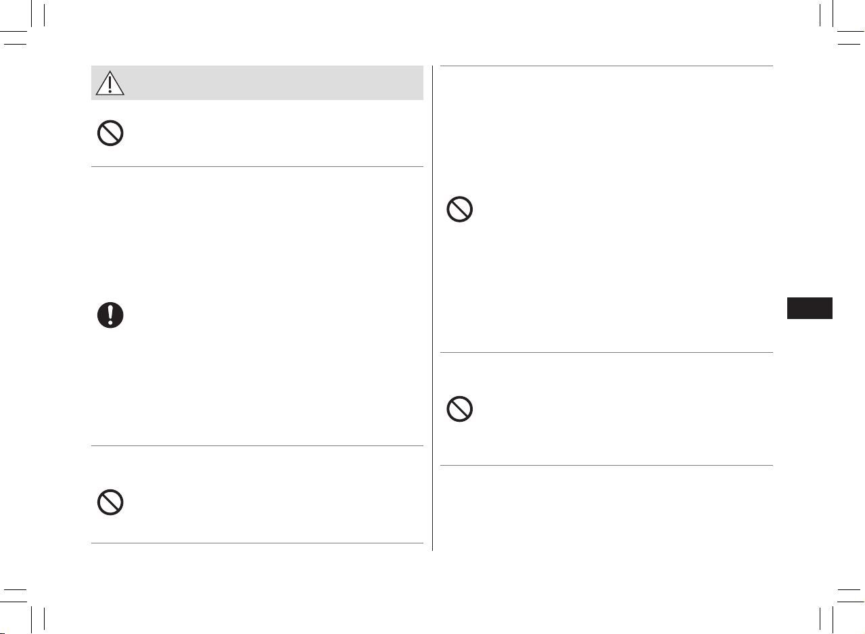Click the horizontal rule beneath the first prohibition sign
Screen dimensions: 865x634
click(x=257, y=166)
